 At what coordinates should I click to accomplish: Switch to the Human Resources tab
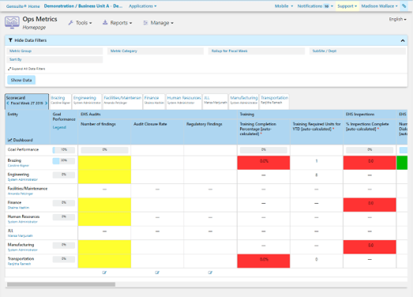(x=184, y=101)
